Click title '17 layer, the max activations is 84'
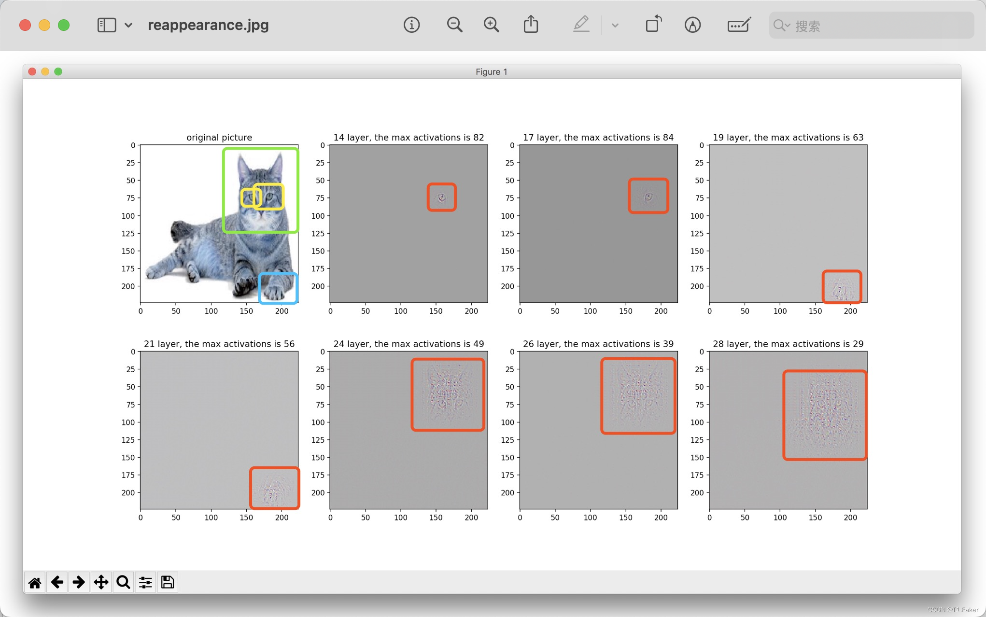The width and height of the screenshot is (986, 617). pyautogui.click(x=598, y=138)
